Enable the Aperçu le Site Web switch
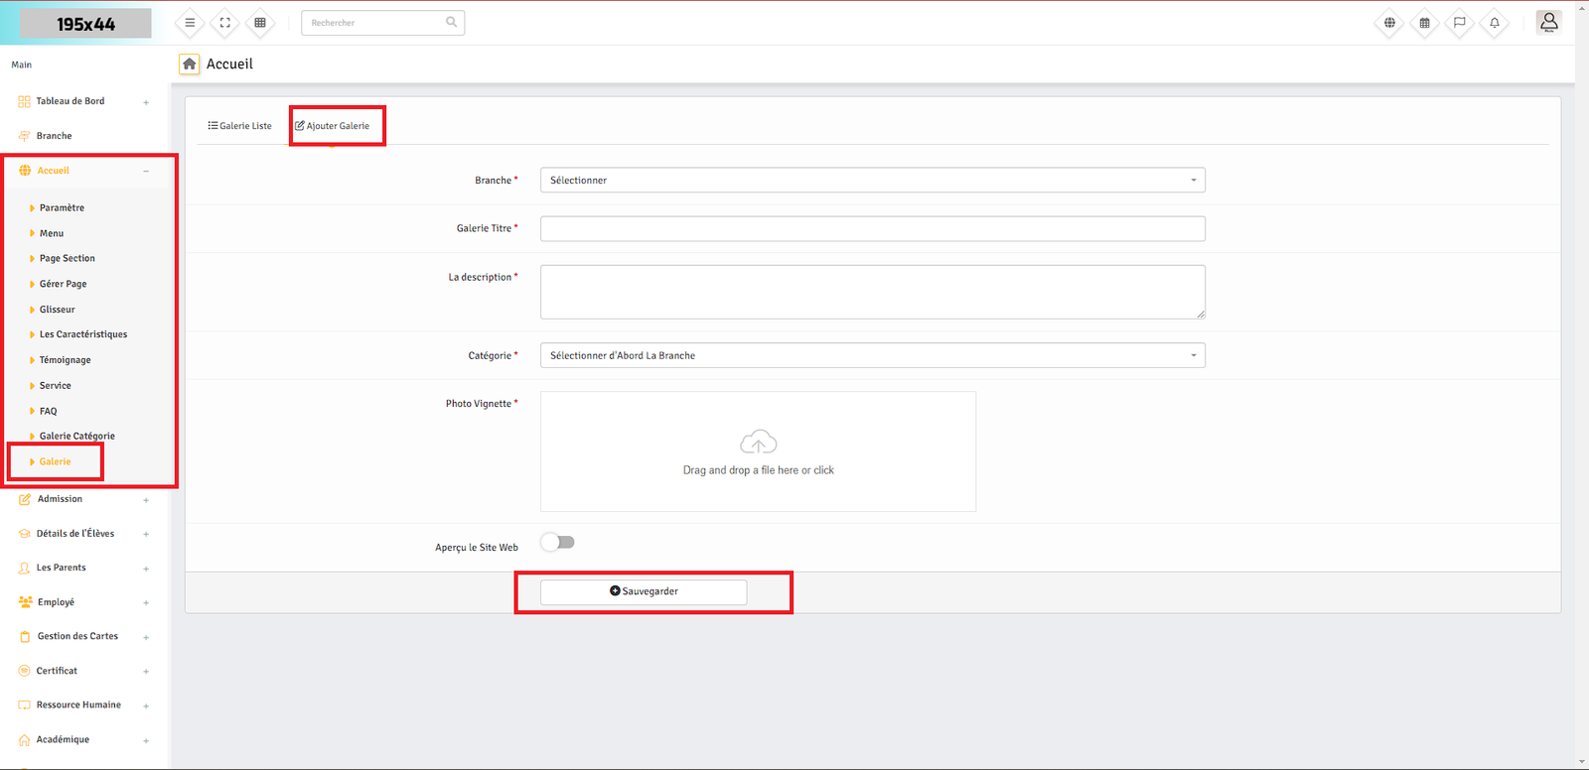1589x770 pixels. (x=558, y=543)
